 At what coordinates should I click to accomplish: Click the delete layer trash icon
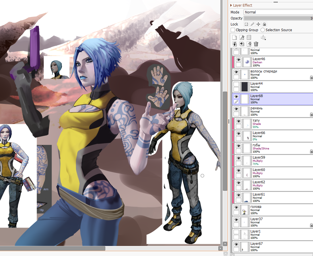coord(256,44)
